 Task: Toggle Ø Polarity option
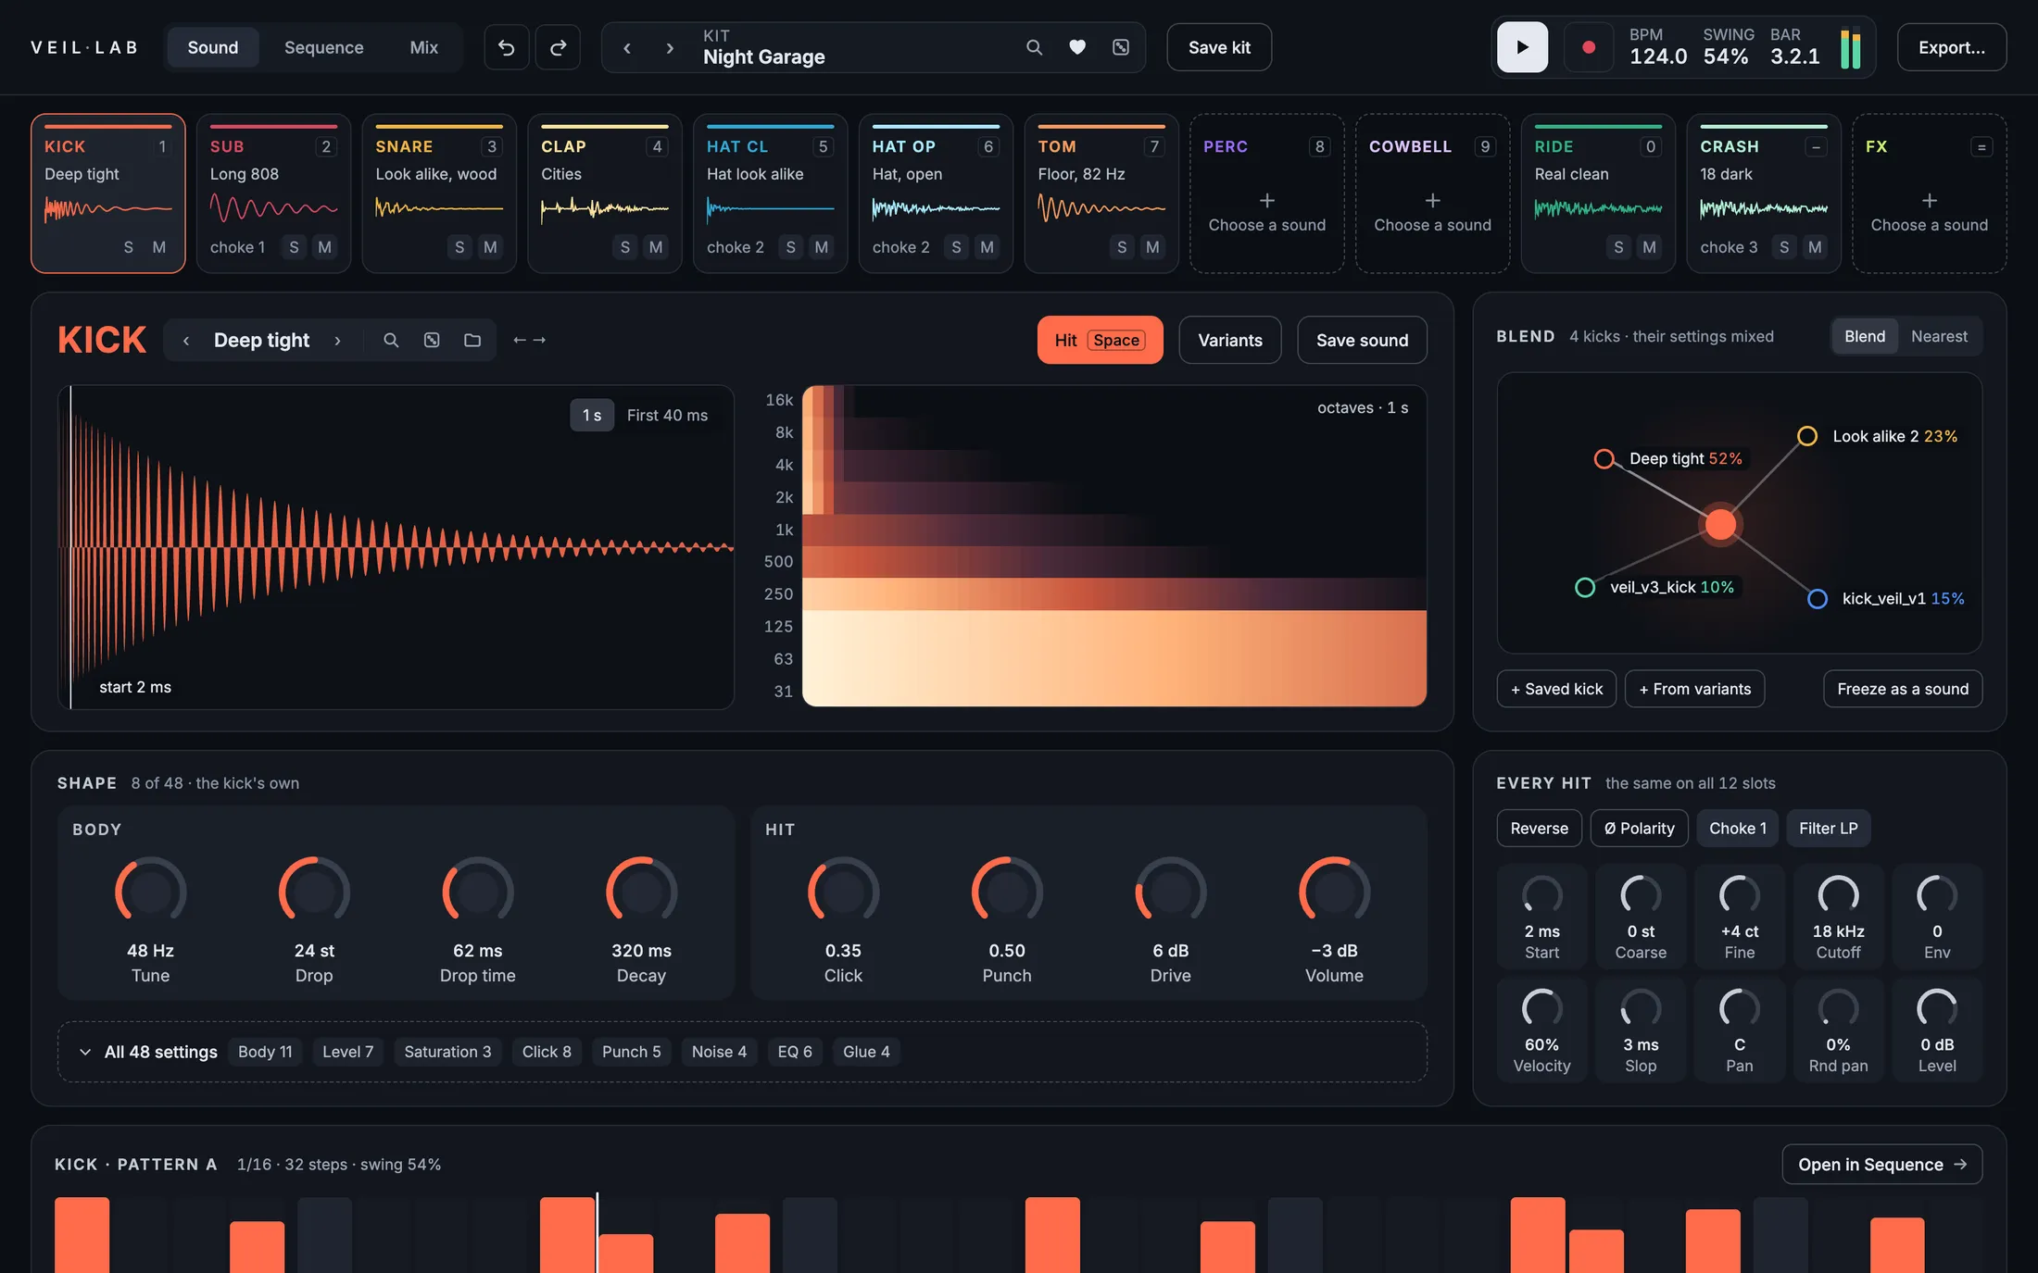point(1639,828)
